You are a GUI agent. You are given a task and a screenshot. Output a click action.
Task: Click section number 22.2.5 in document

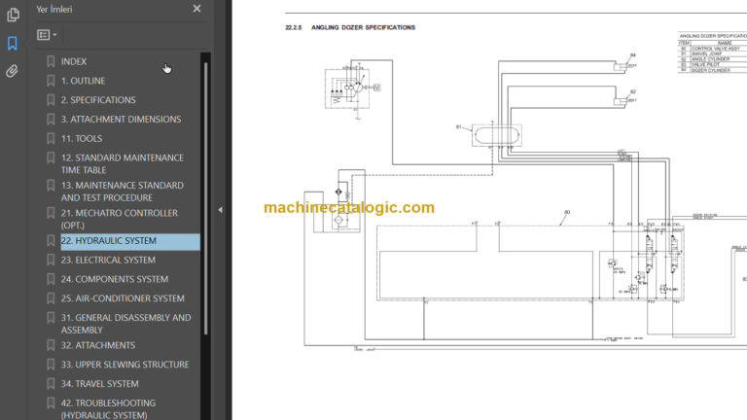[294, 27]
